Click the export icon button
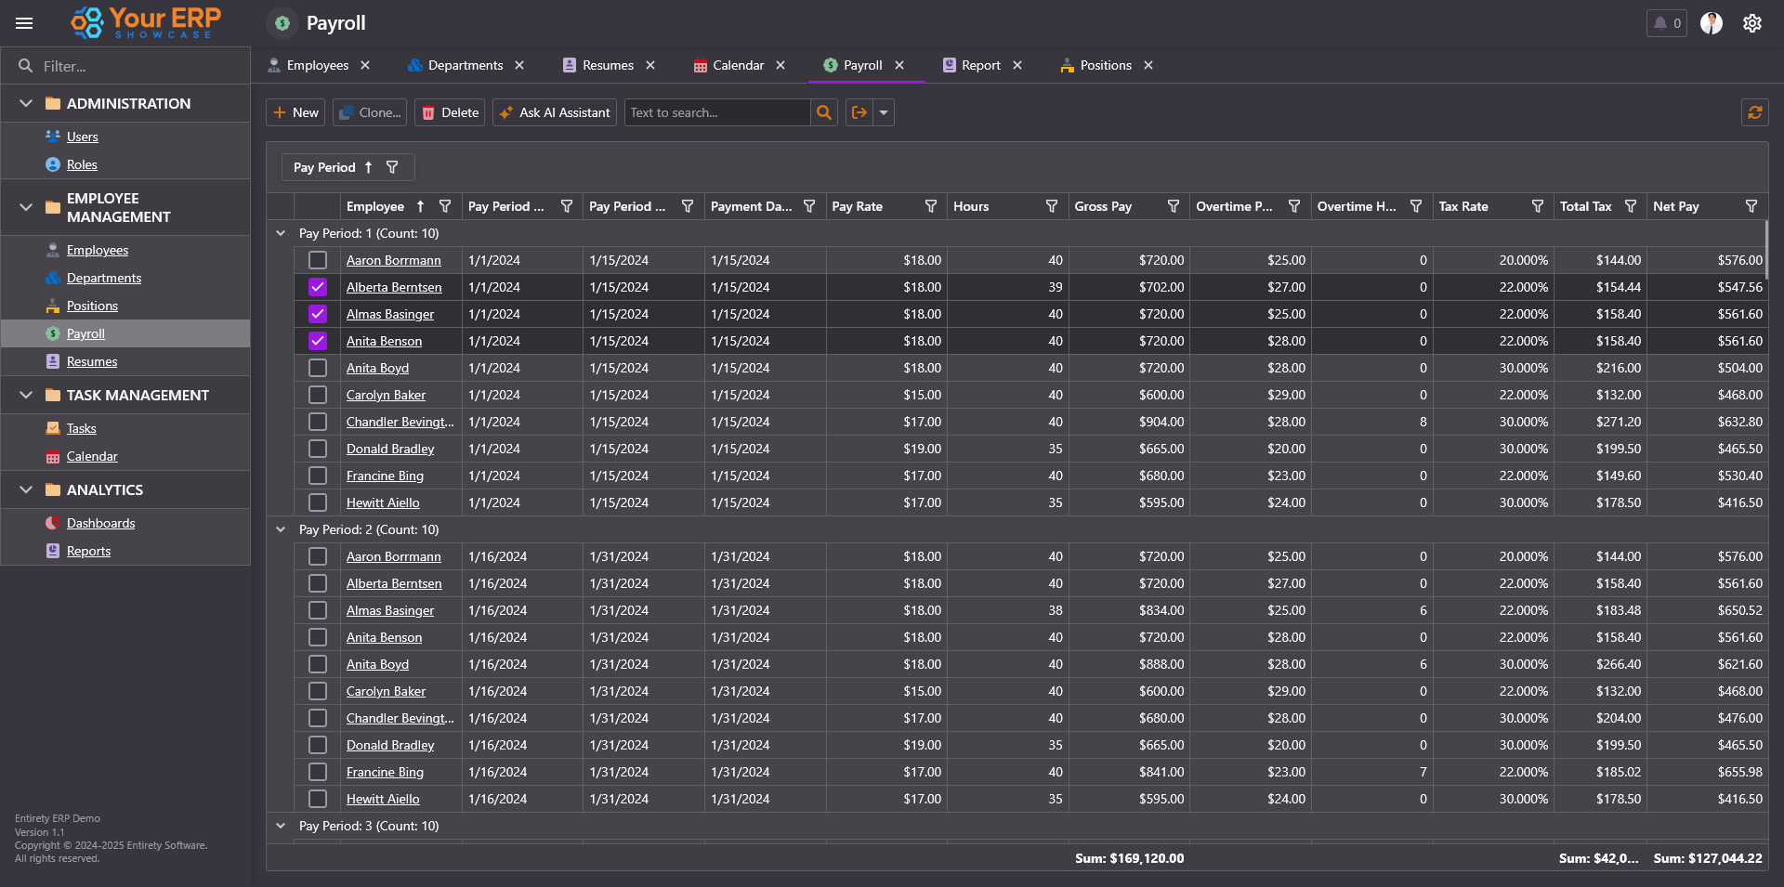 [x=859, y=112]
